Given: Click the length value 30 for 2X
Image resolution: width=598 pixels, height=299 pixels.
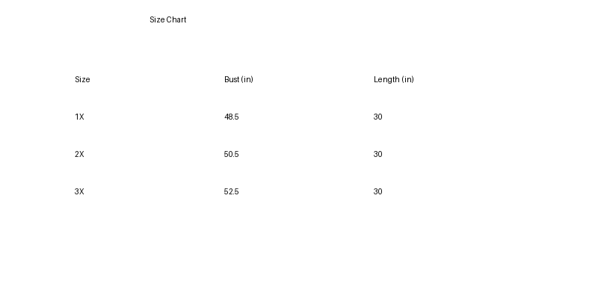Looking at the screenshot, I should 377,155.
